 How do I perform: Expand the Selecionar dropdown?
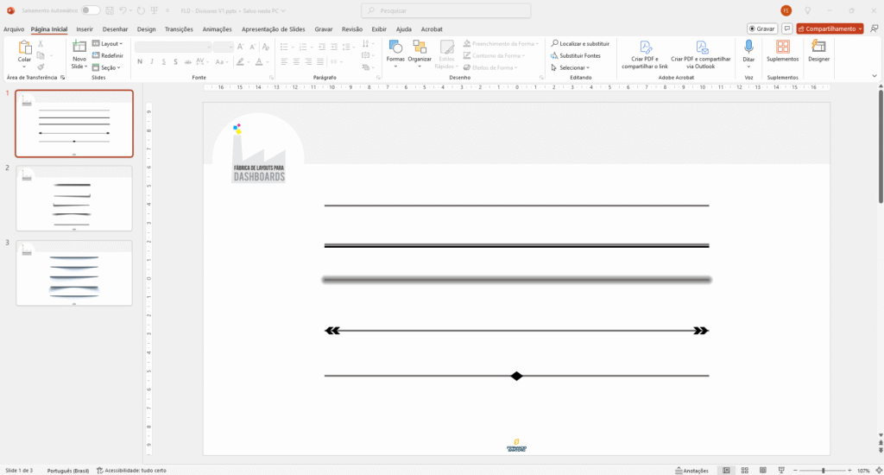[573, 67]
